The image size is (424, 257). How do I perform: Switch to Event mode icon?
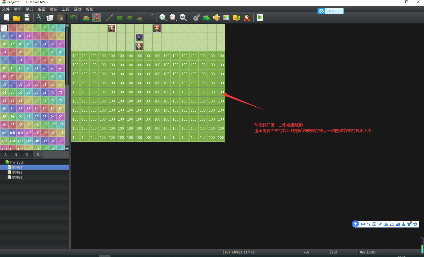(96, 18)
